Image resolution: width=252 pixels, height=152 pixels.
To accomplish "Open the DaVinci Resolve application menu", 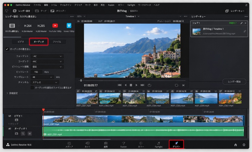I will 23,5.
